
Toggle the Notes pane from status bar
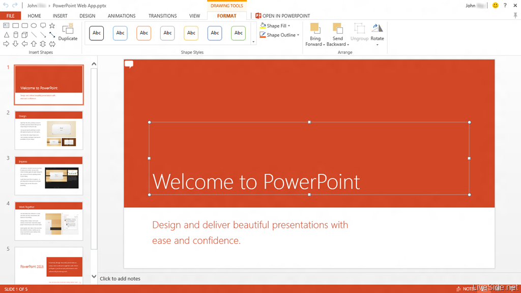tap(466, 289)
